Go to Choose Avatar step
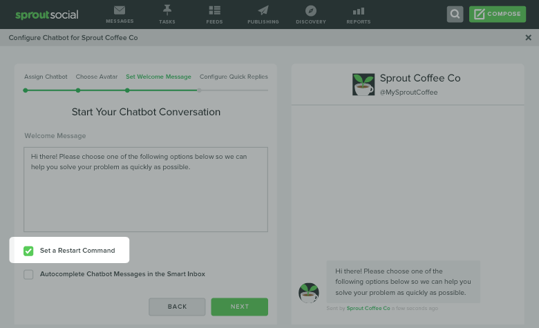 click(97, 77)
